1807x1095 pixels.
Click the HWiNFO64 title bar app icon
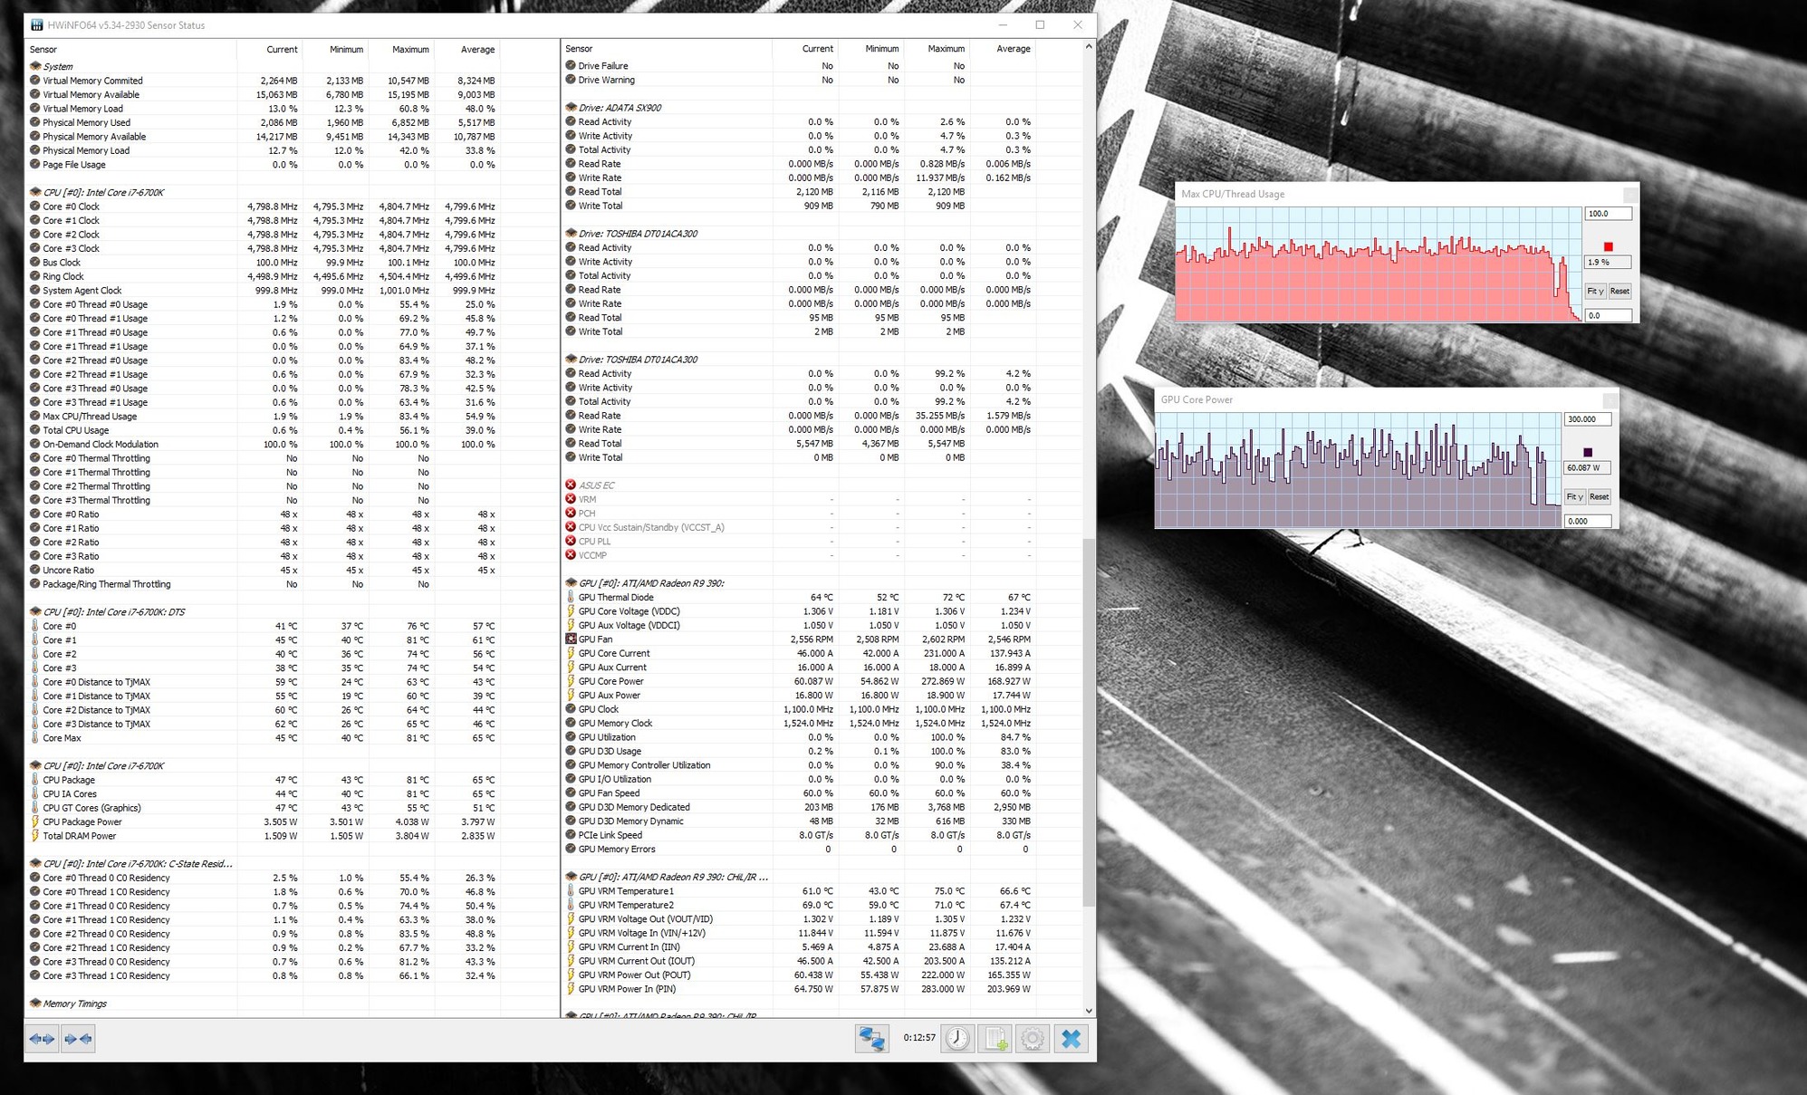pyautogui.click(x=36, y=25)
